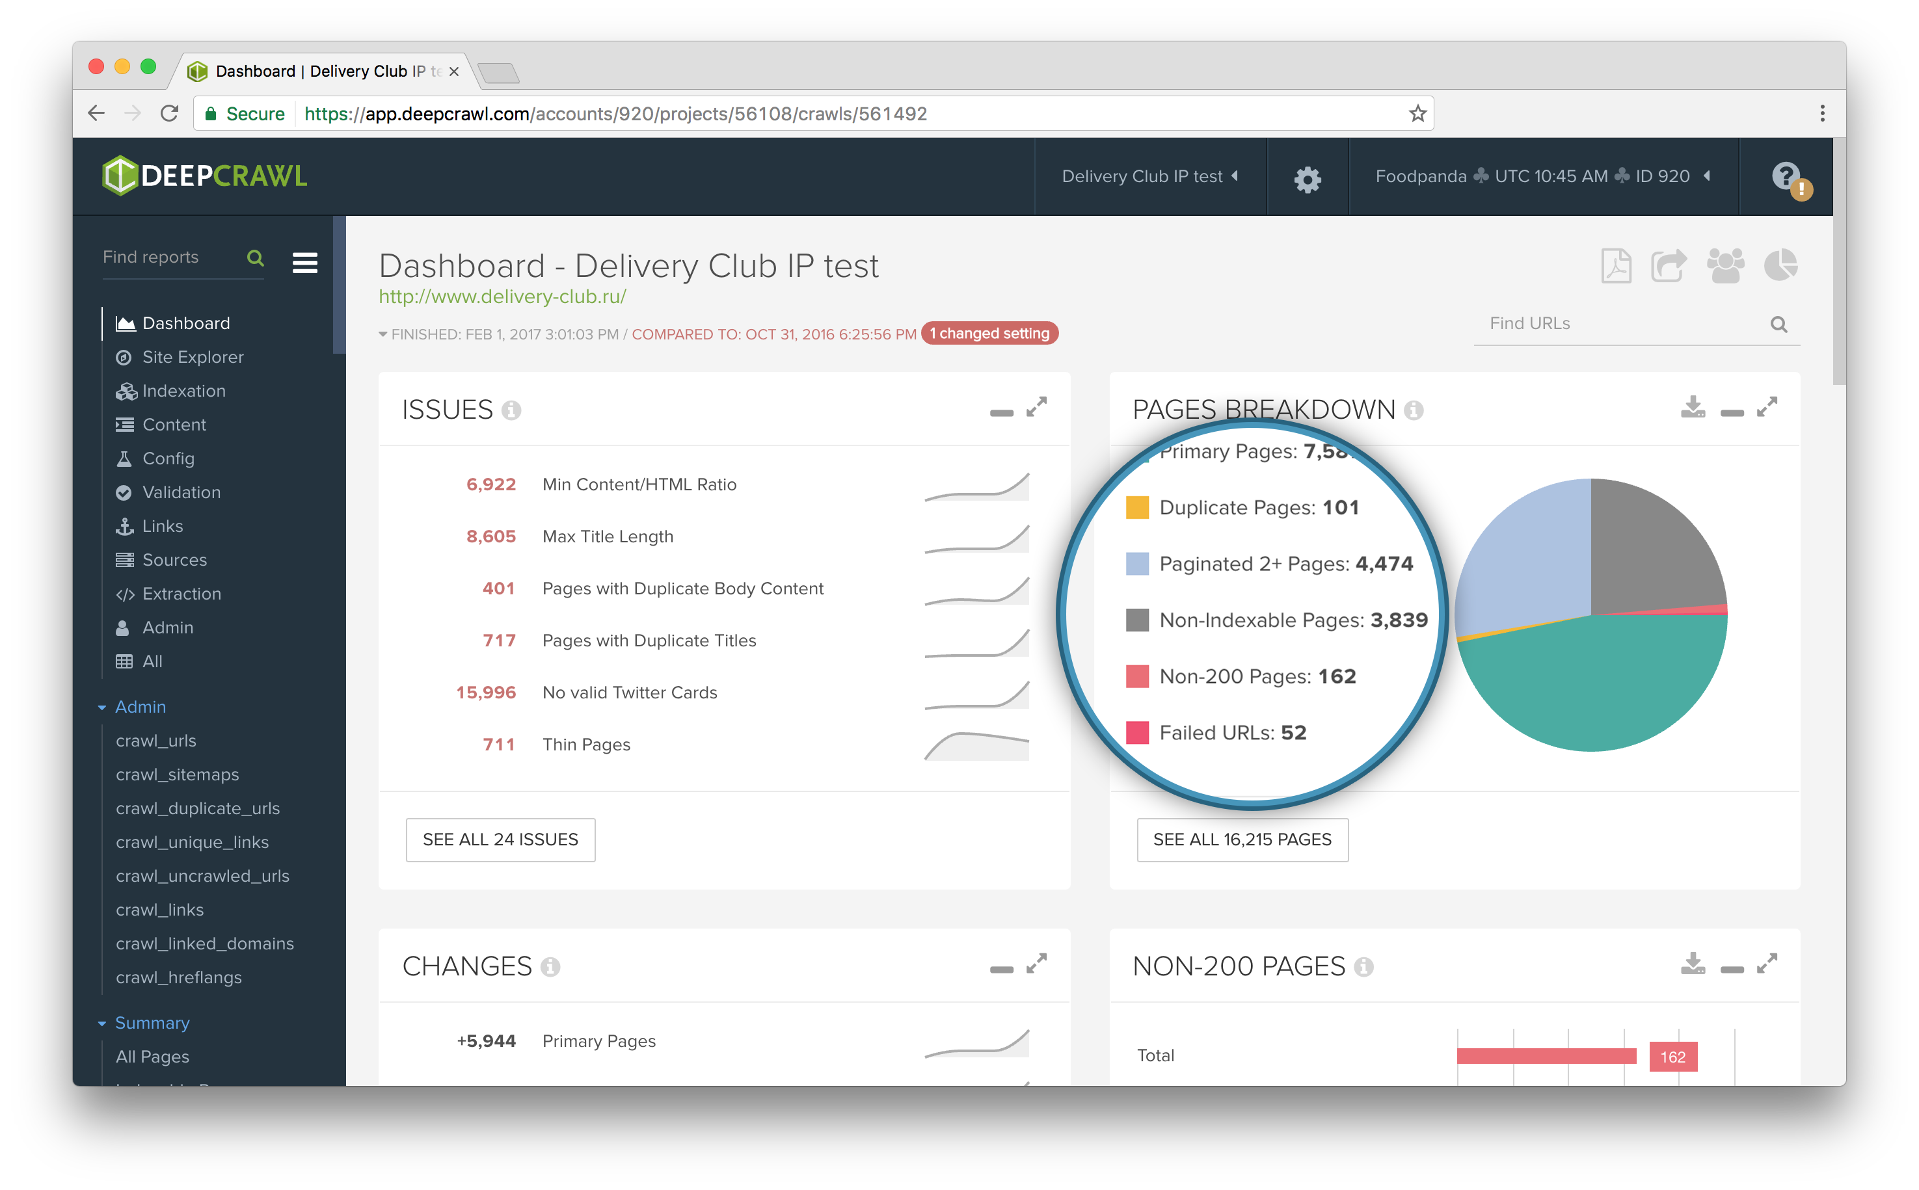Open Site Explorer in sidebar
Screen dimensions: 1919x1190
(x=180, y=357)
